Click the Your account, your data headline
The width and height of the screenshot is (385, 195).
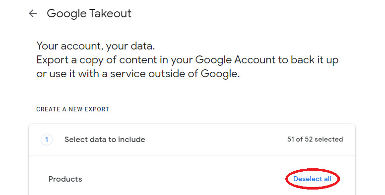(x=96, y=46)
